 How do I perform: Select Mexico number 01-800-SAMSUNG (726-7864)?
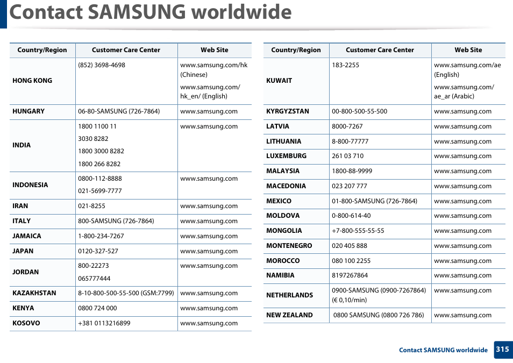click(375, 201)
